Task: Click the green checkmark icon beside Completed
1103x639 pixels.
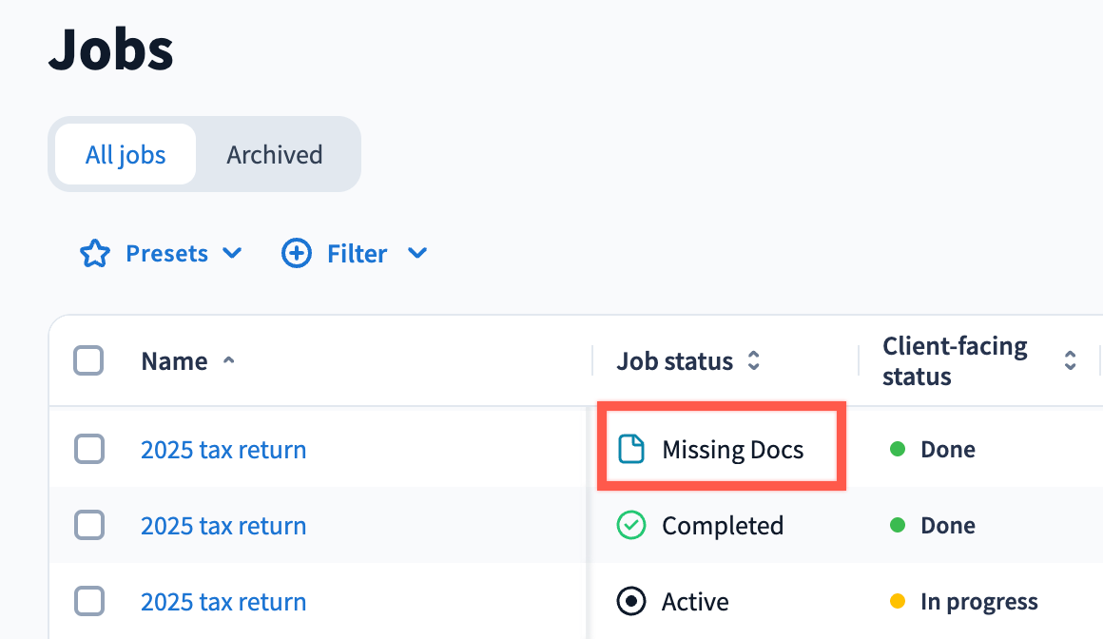Action: pos(631,526)
